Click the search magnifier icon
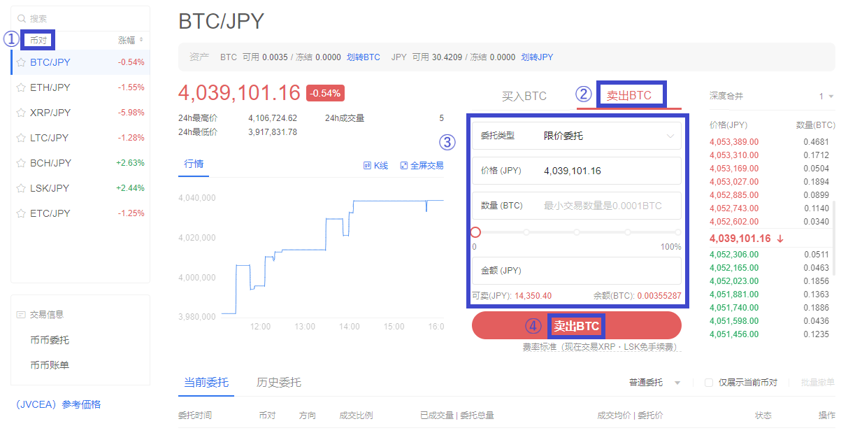 22,19
